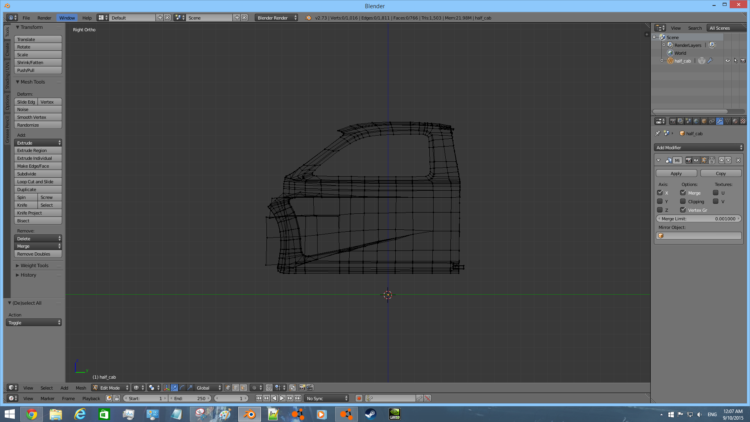Viewport: 750px width, 422px height.
Task: Open the Mesh Data properties tab (triangle icon)
Action: [x=727, y=121]
